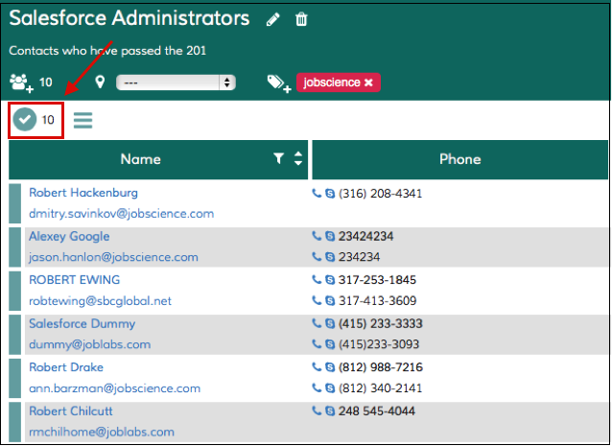The width and height of the screenshot is (612, 446).
Task: Call (812) 340-2141 using phone icon
Action: pyautogui.click(x=317, y=387)
